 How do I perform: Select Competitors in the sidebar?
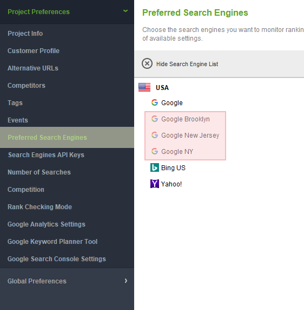click(27, 86)
